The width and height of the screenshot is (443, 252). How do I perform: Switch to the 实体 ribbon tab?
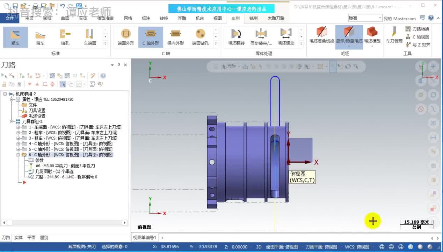[83, 18]
